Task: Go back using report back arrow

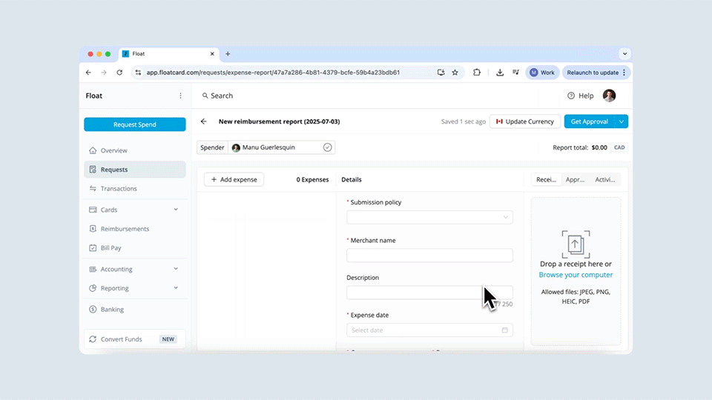Action: tap(203, 121)
